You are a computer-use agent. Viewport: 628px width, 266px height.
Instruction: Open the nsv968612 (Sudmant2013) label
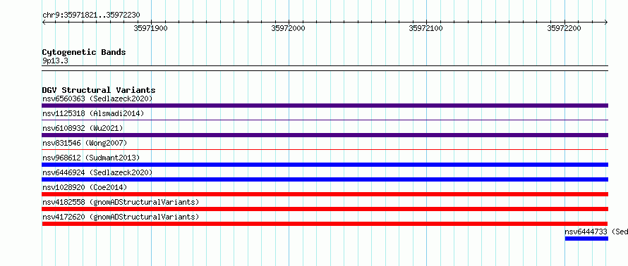pos(91,158)
